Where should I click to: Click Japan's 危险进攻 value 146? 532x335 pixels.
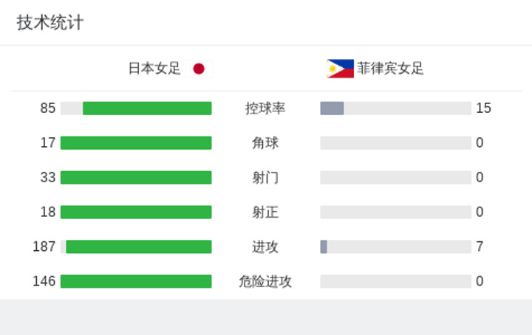(x=44, y=281)
